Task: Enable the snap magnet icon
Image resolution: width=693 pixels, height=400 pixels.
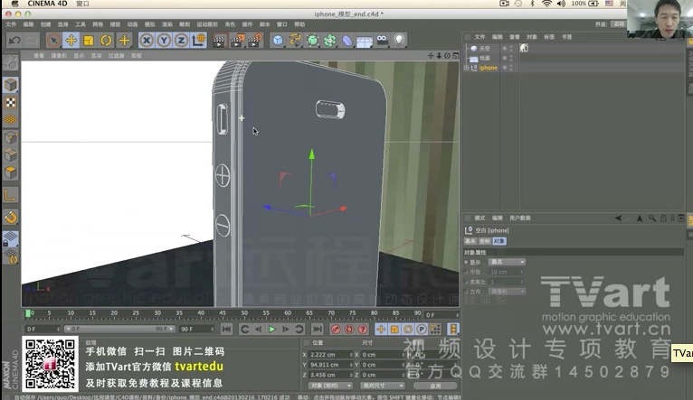Action: 11,217
